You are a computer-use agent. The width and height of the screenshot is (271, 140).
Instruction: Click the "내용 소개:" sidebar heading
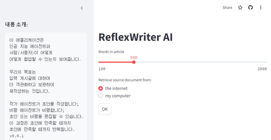click(16, 25)
